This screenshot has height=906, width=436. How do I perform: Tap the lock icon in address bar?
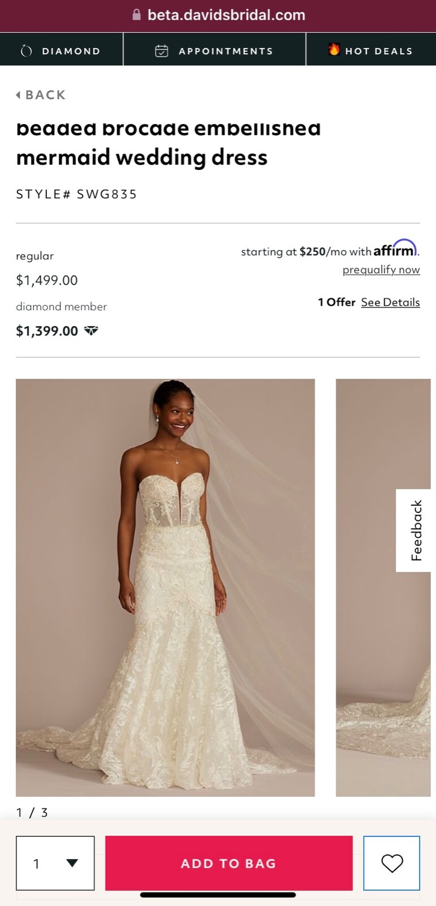tap(136, 15)
